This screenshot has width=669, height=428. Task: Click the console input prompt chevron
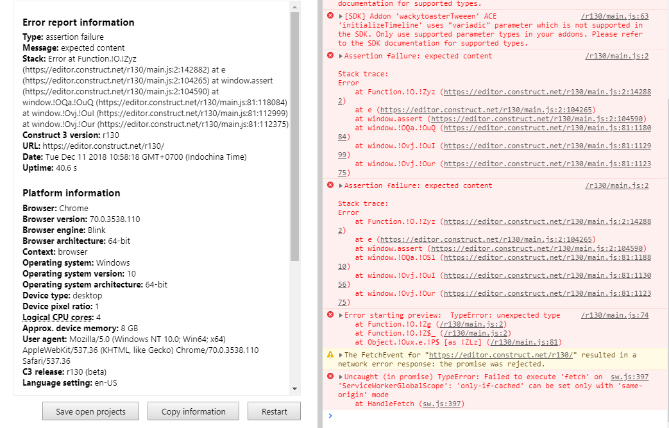click(x=330, y=416)
